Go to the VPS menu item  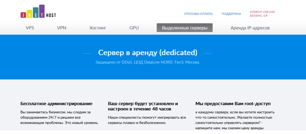tap(30, 28)
